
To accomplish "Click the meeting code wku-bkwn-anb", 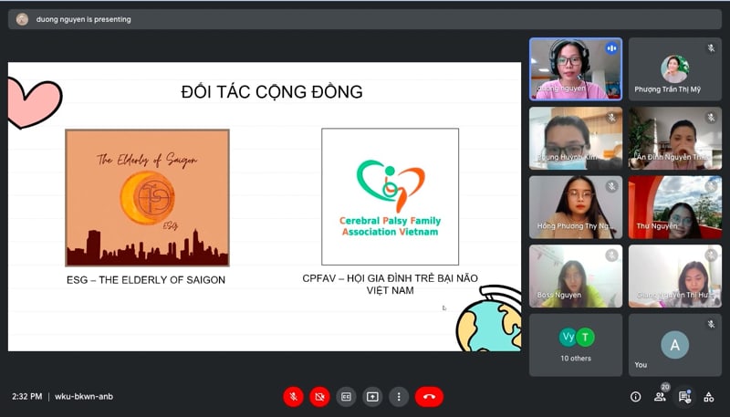I will (84, 397).
